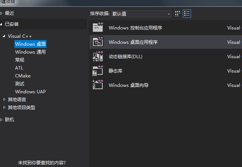
Task: Click Visual label in Windows 桌面向导 row
Action: pyautogui.click(x=234, y=85)
